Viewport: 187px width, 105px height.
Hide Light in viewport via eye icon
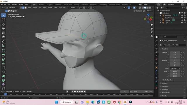[x=182, y=23]
